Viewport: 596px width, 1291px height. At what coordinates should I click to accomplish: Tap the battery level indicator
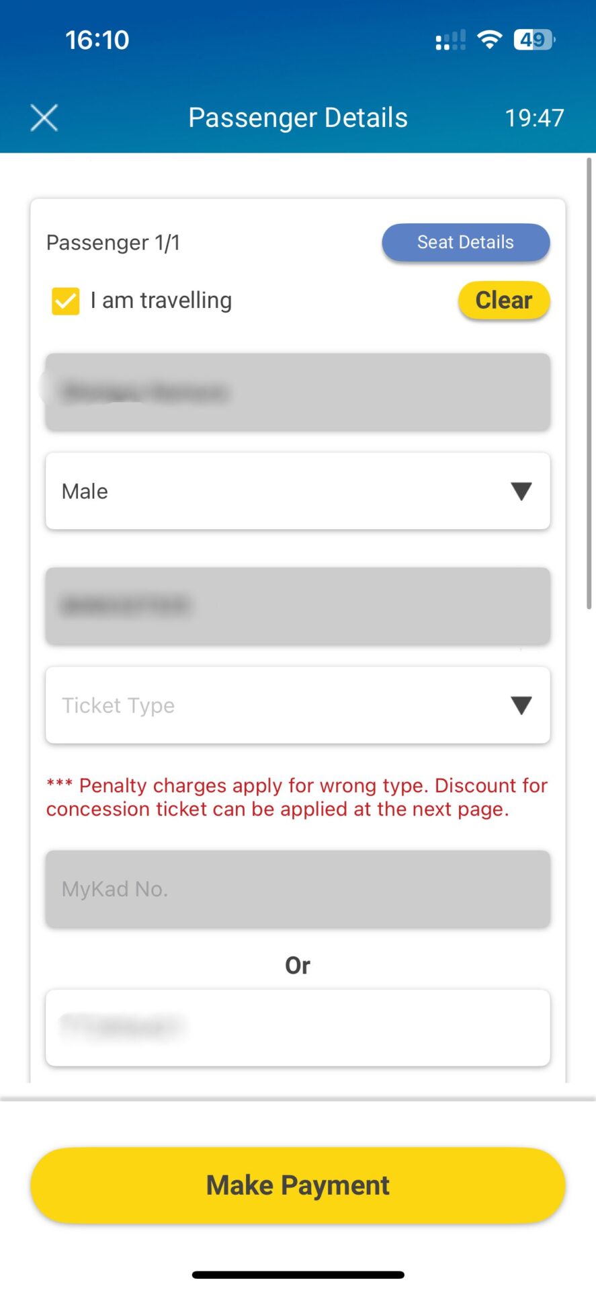tap(534, 40)
